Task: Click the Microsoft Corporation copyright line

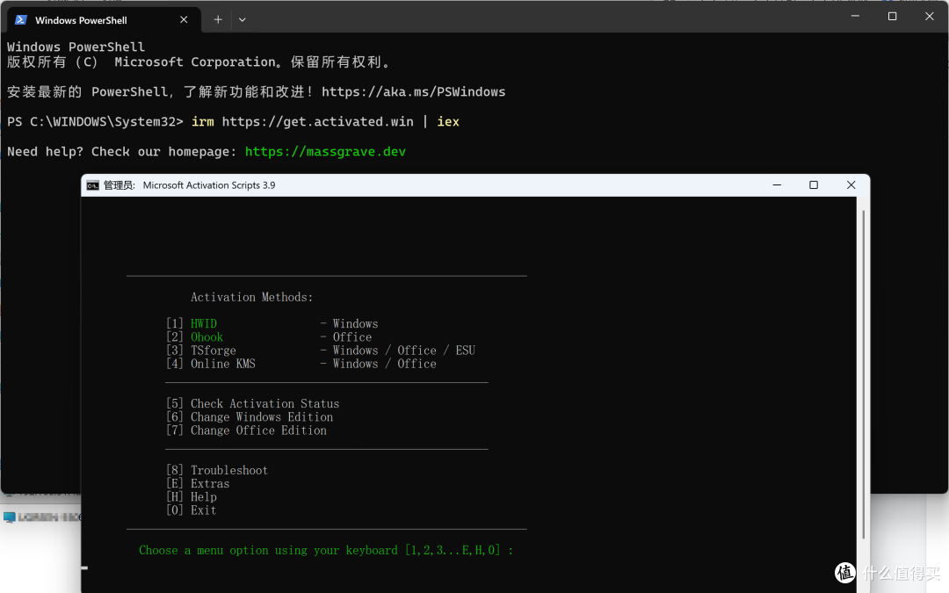Action: [x=199, y=62]
